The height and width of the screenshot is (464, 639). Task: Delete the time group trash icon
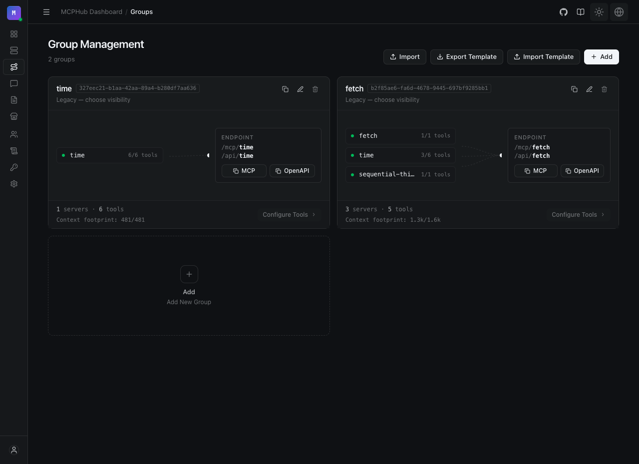point(315,89)
